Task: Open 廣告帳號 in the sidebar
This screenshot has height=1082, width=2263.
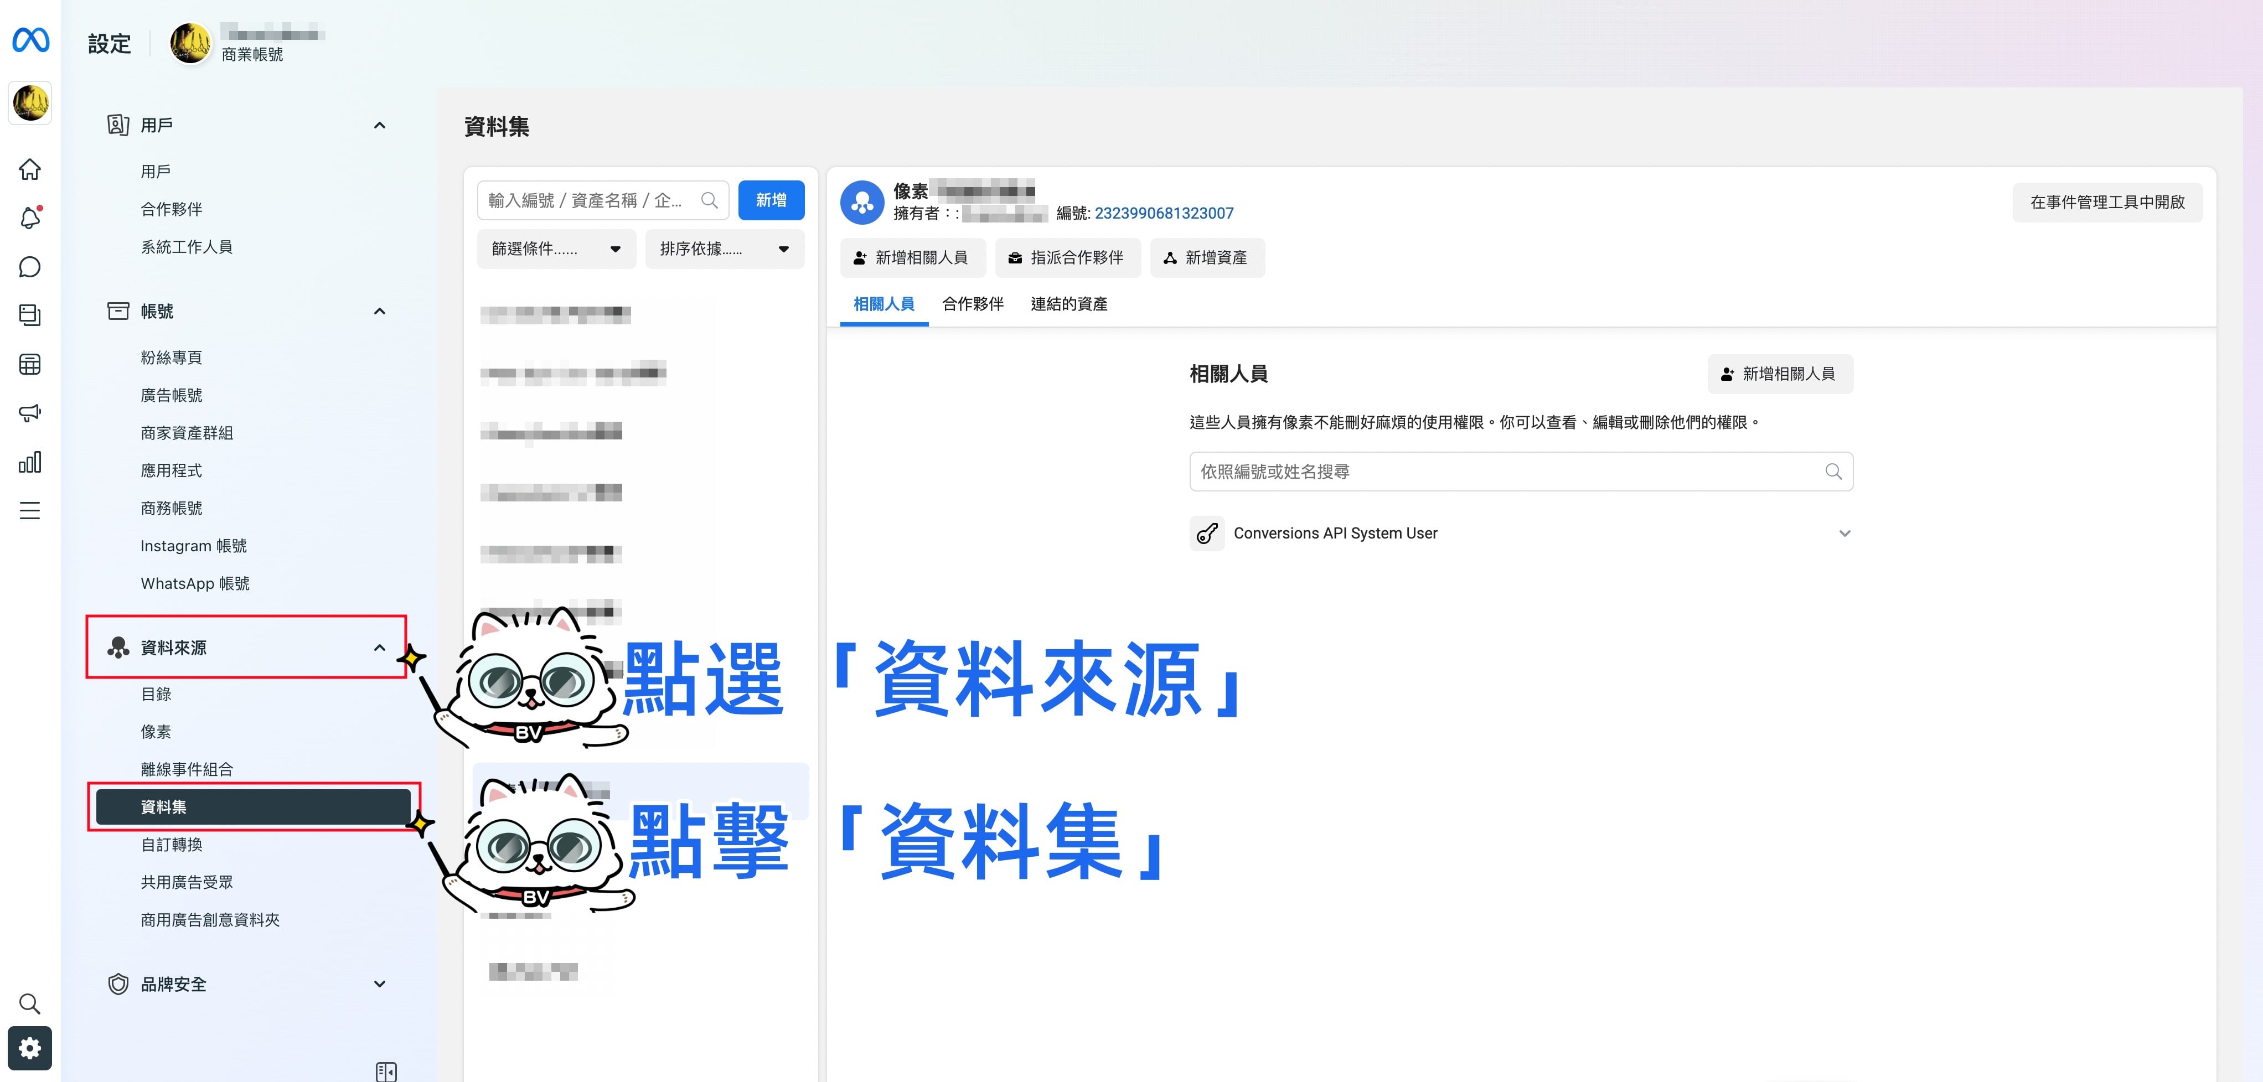Action: tap(171, 395)
